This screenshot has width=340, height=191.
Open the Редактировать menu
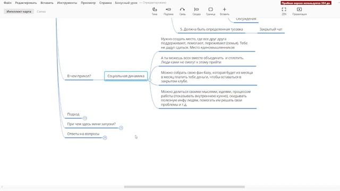point(26,3)
